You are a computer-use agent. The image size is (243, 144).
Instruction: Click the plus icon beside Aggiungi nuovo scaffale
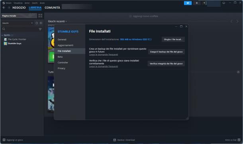130,16
